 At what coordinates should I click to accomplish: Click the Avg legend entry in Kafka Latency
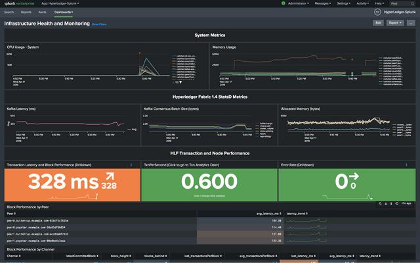[132, 130]
